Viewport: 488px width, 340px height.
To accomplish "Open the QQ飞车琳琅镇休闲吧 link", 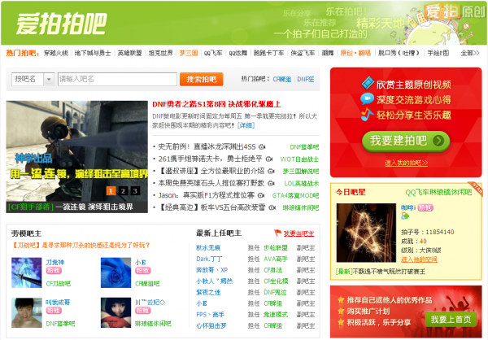I will click(x=438, y=193).
